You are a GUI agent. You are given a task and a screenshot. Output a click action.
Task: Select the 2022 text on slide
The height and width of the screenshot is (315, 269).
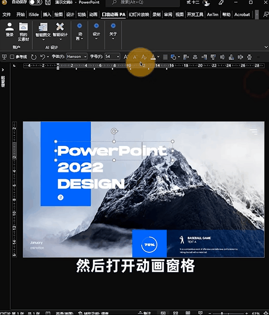click(80, 168)
